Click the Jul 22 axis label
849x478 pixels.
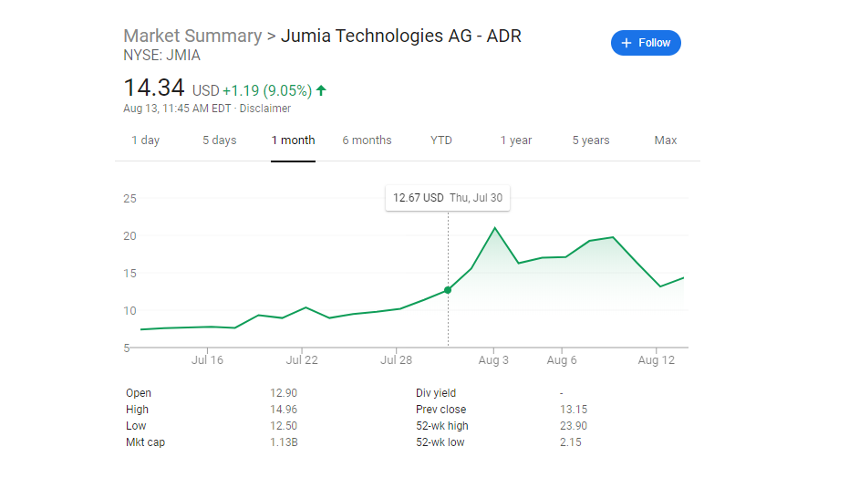pos(302,360)
